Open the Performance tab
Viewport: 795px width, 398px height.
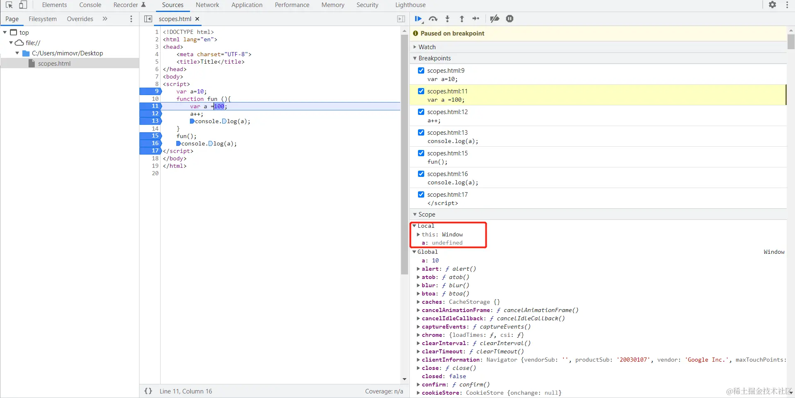[x=292, y=5]
